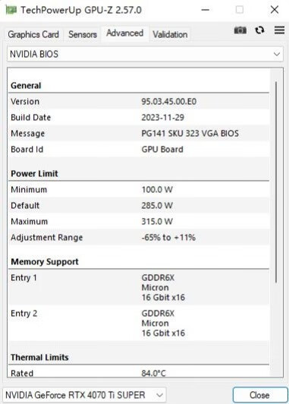Select Memory Support Entry 1 row
Image resolution: width=289 pixels, height=404 pixels.
tap(139, 288)
